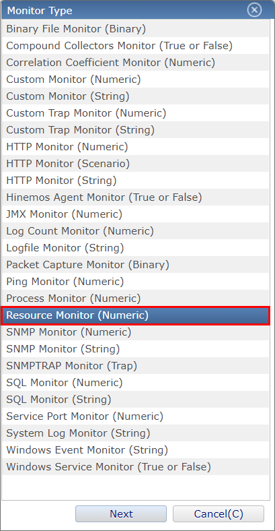Pick JMX Monitor (Numeric)

(135, 214)
